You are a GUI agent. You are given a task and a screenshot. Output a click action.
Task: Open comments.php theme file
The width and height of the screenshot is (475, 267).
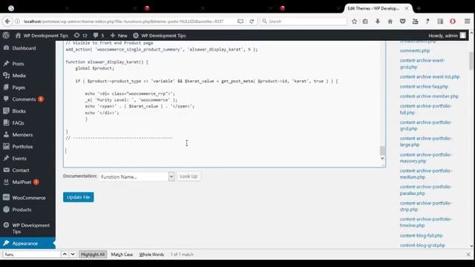(x=414, y=50)
